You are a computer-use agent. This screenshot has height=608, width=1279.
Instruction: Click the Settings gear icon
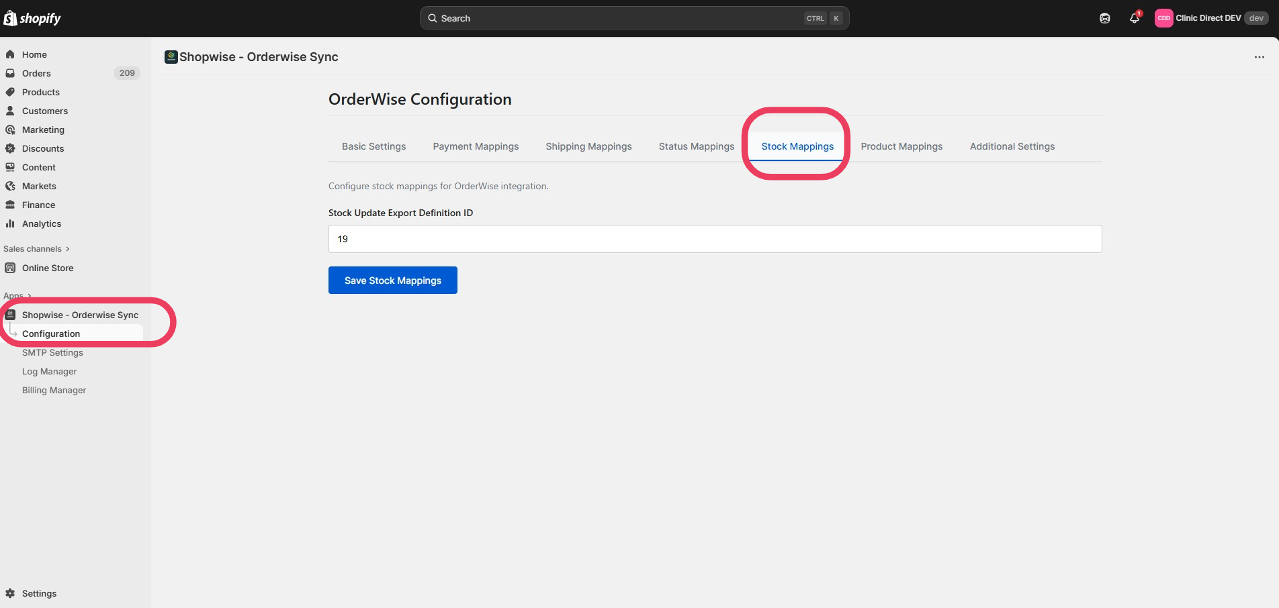click(10, 593)
